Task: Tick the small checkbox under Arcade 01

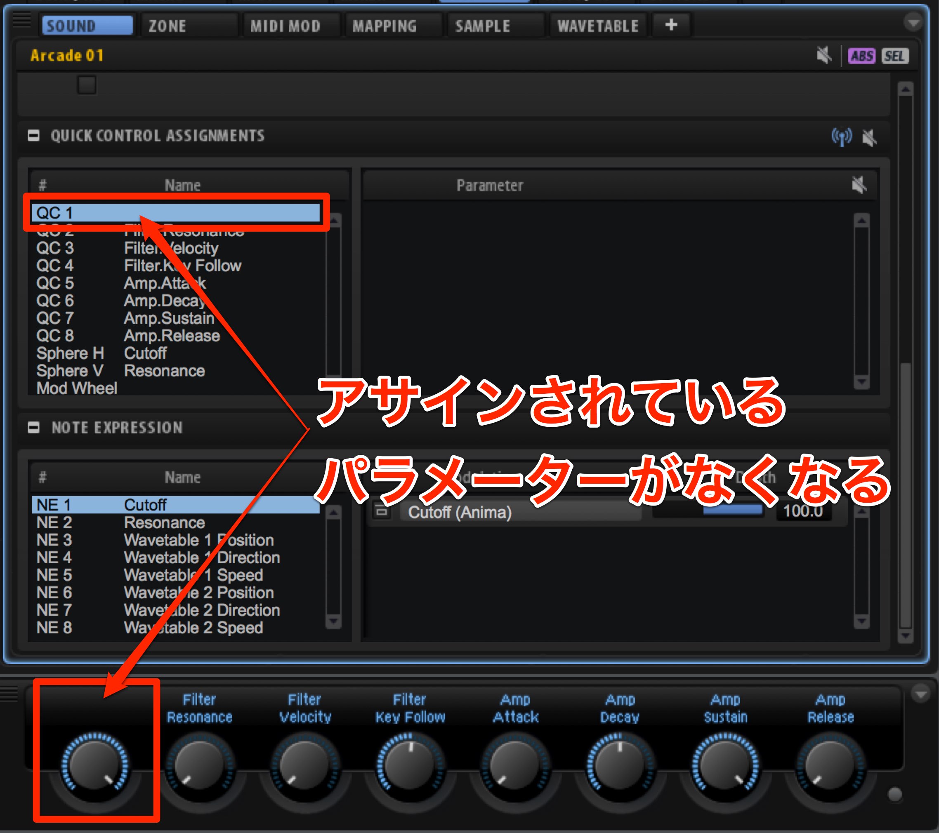Action: pos(87,85)
